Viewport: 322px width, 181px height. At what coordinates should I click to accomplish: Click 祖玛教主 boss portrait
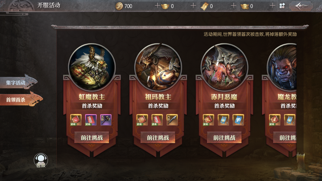coord(158,67)
